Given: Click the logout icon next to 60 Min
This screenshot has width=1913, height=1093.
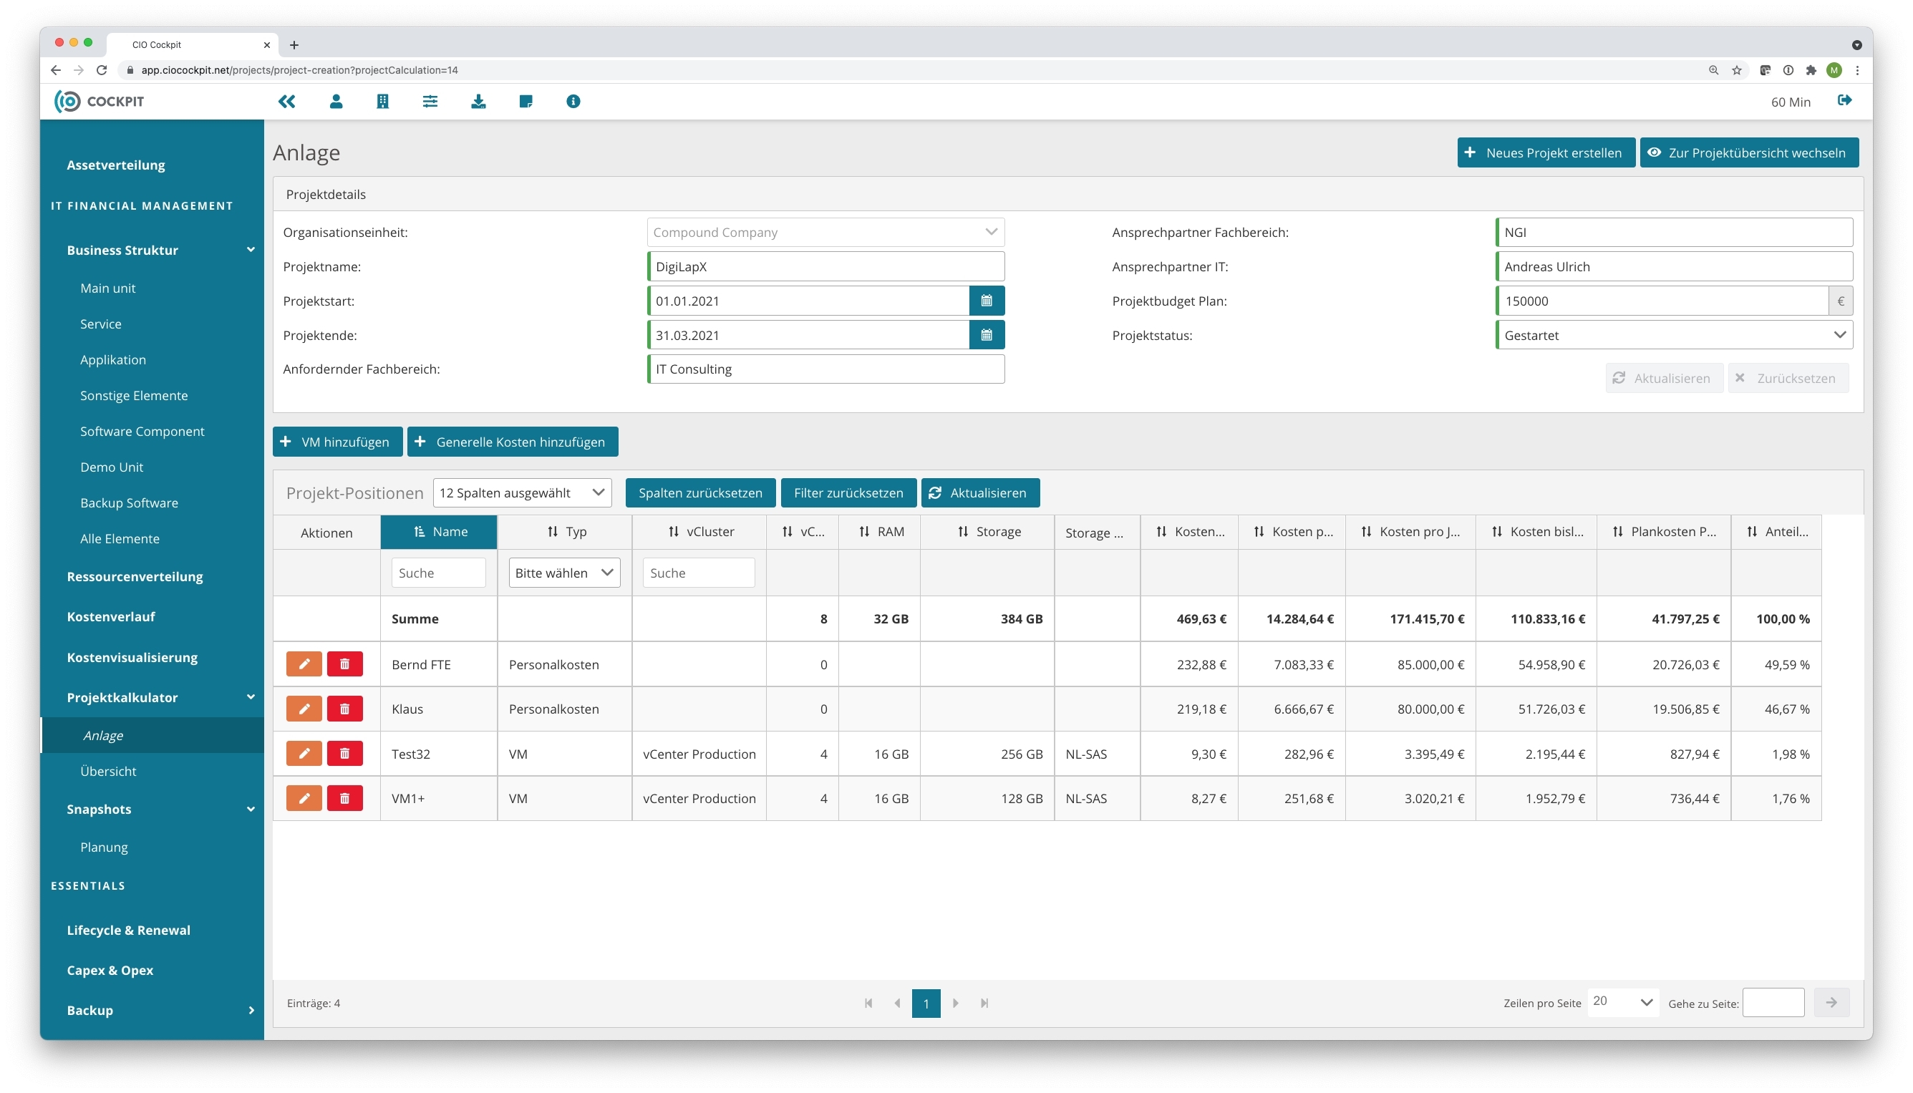Looking at the screenshot, I should point(1844,101).
